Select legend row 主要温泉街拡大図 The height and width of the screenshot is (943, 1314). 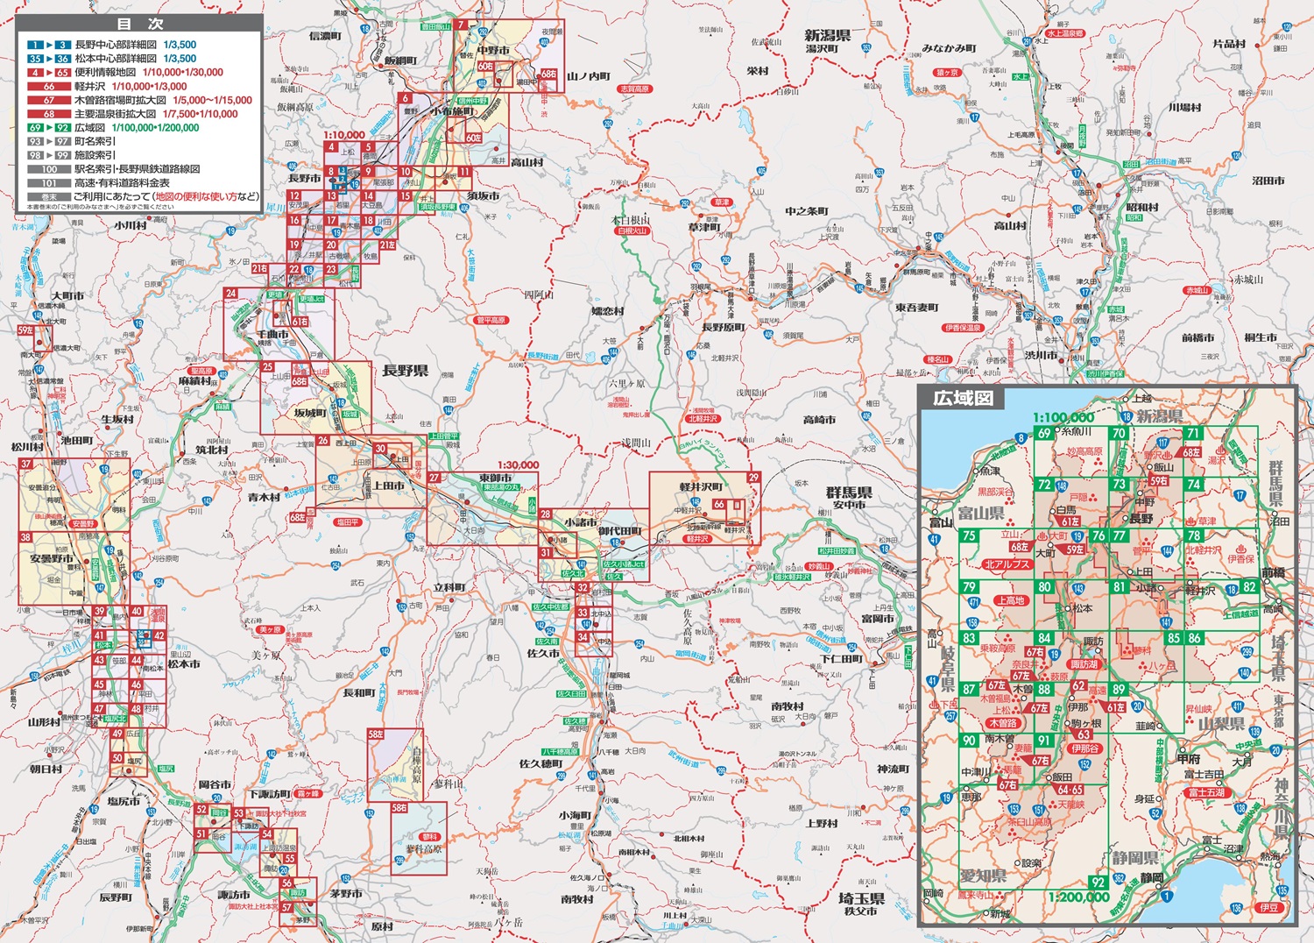132,114
